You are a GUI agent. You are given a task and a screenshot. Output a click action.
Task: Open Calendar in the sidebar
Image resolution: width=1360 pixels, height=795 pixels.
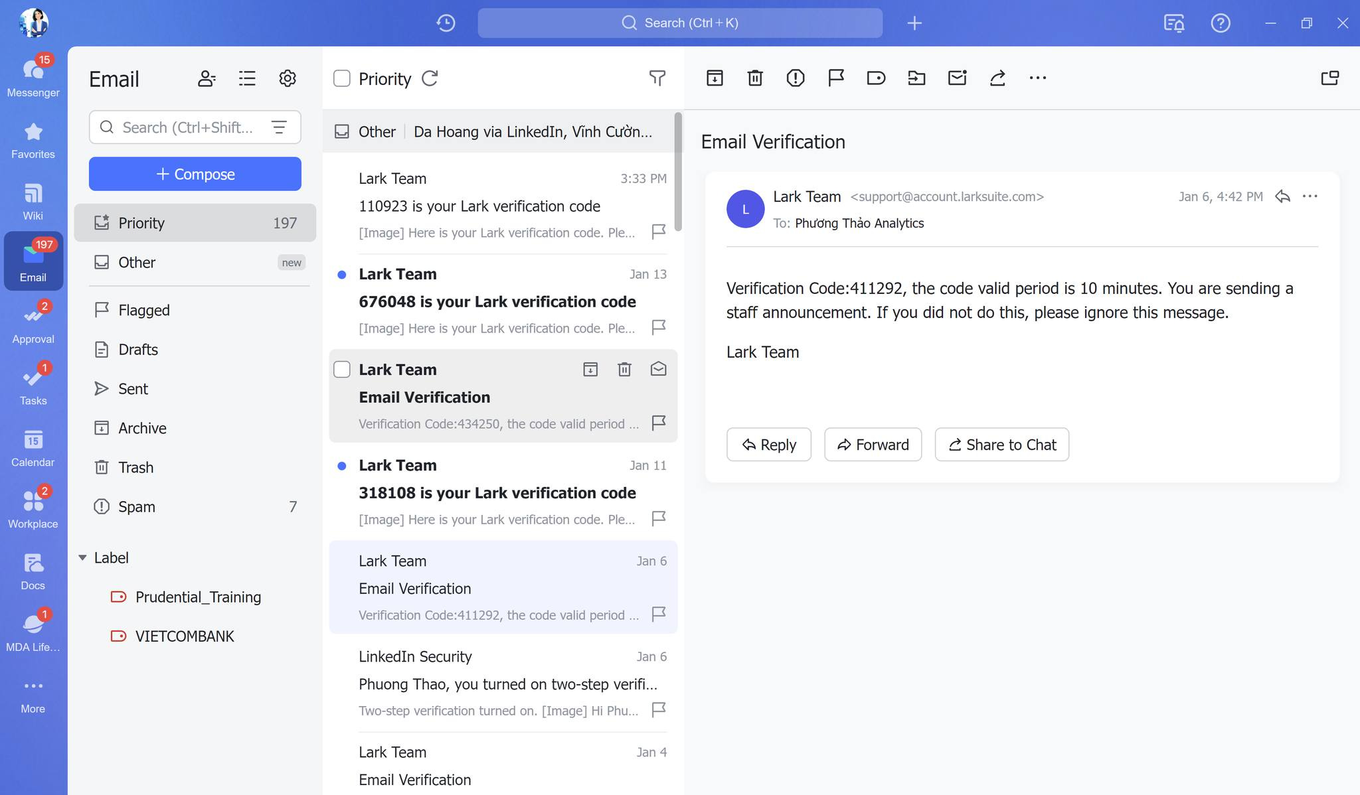click(x=33, y=449)
